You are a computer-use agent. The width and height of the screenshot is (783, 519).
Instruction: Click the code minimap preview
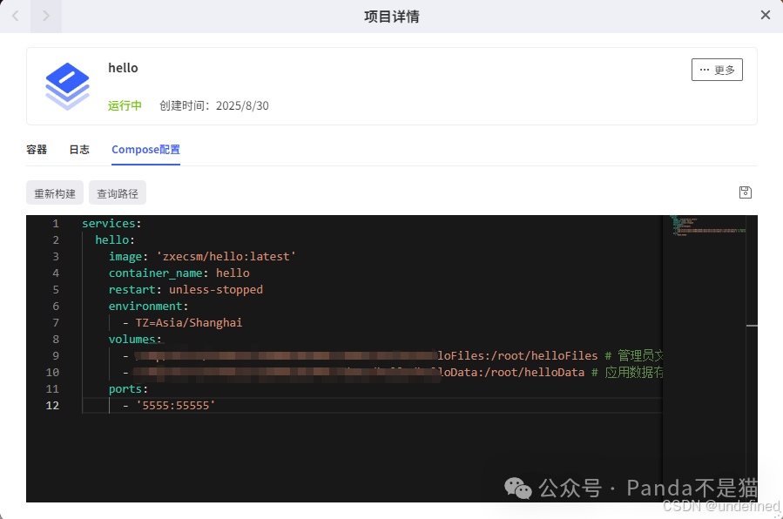[x=708, y=226]
